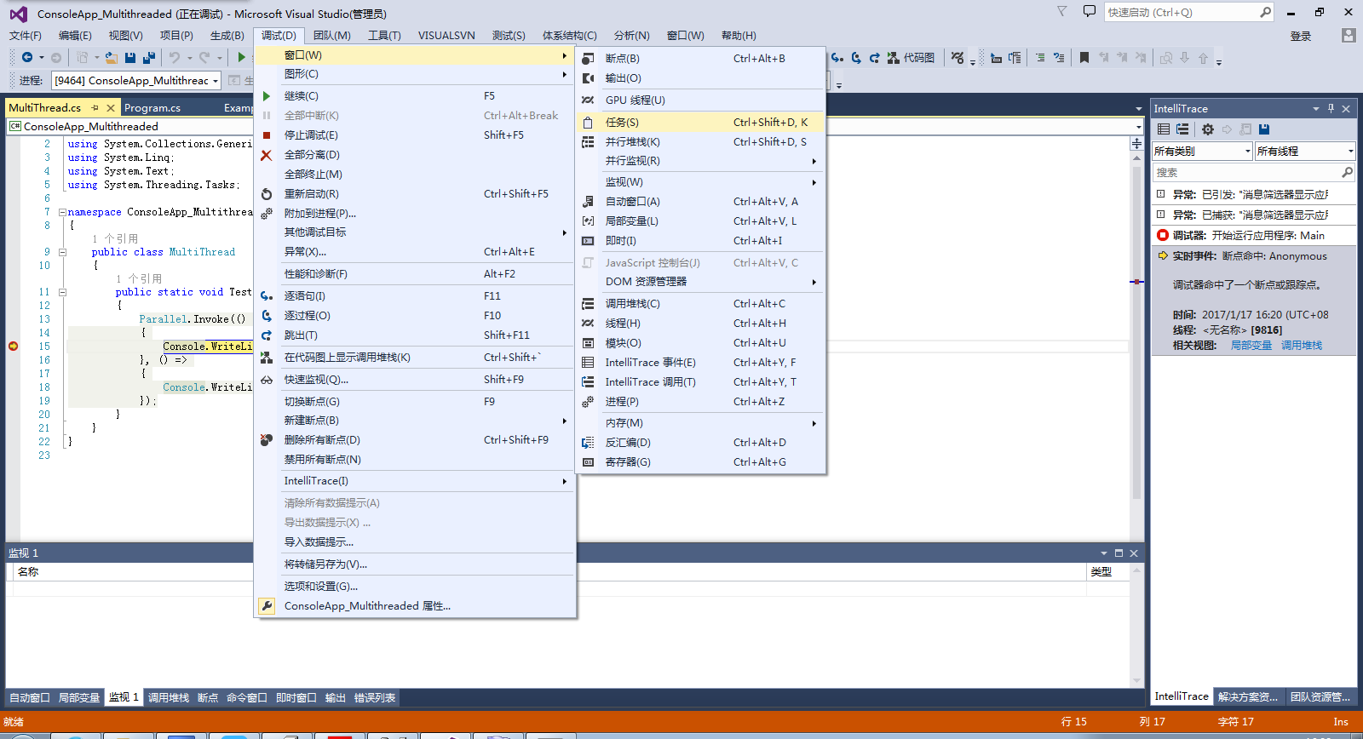Click 局部变量 link in IntelliTrace event details
The image size is (1363, 739).
coord(1251,346)
